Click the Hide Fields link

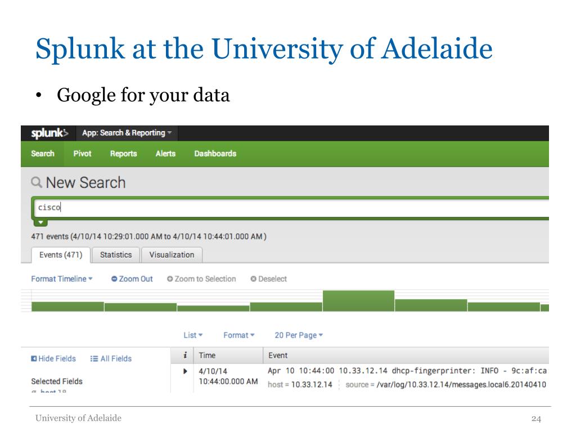click(x=53, y=358)
